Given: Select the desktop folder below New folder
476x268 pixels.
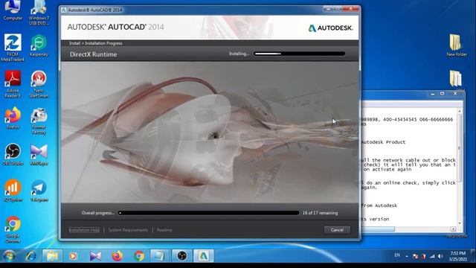Looking at the screenshot, I should pyautogui.click(x=457, y=80).
